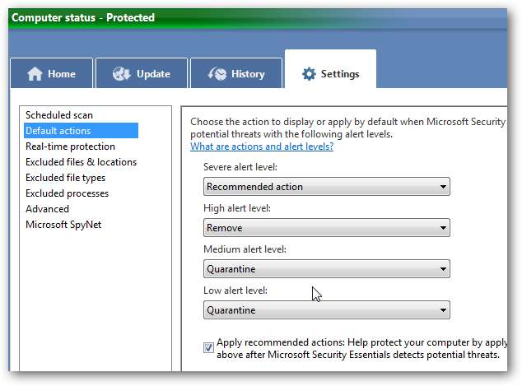522x386 pixels.
Task: Click the History tab clock icon
Action: pyautogui.click(x=217, y=74)
